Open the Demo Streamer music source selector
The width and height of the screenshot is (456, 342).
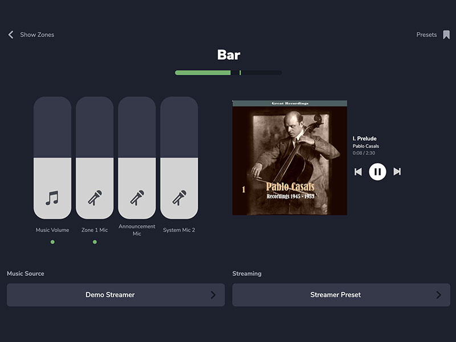(x=116, y=295)
